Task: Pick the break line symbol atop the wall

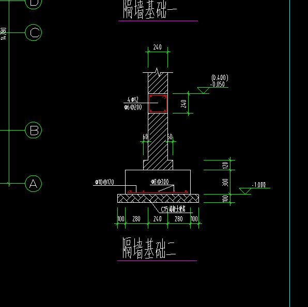Action: pyautogui.click(x=158, y=72)
